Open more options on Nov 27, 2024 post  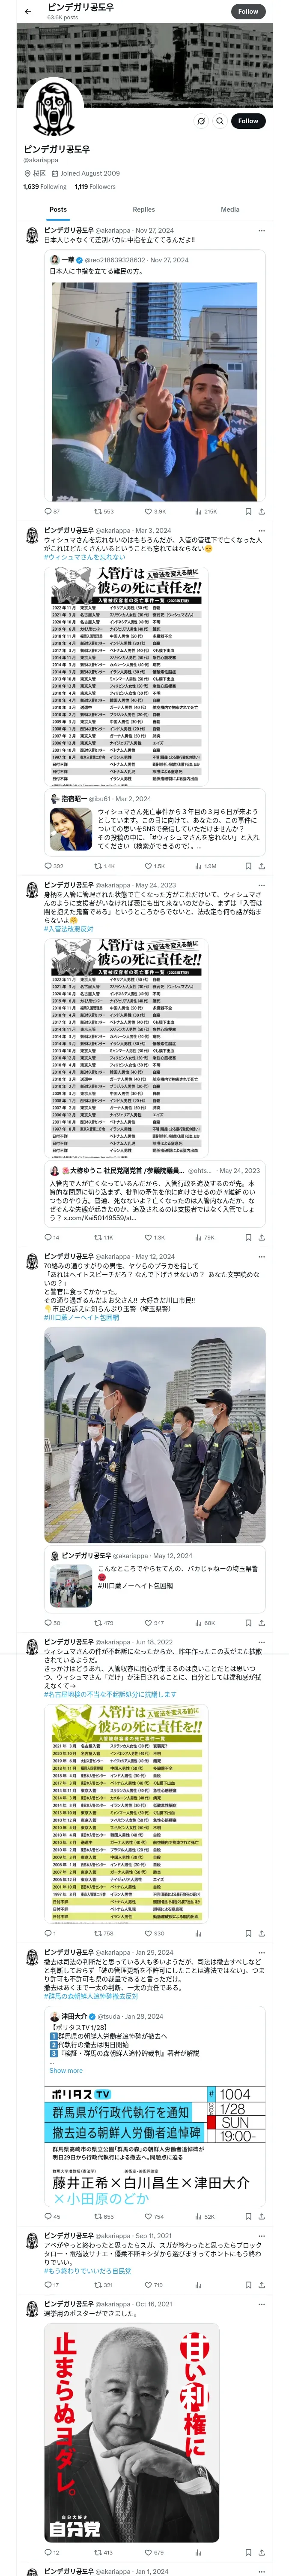[262, 230]
